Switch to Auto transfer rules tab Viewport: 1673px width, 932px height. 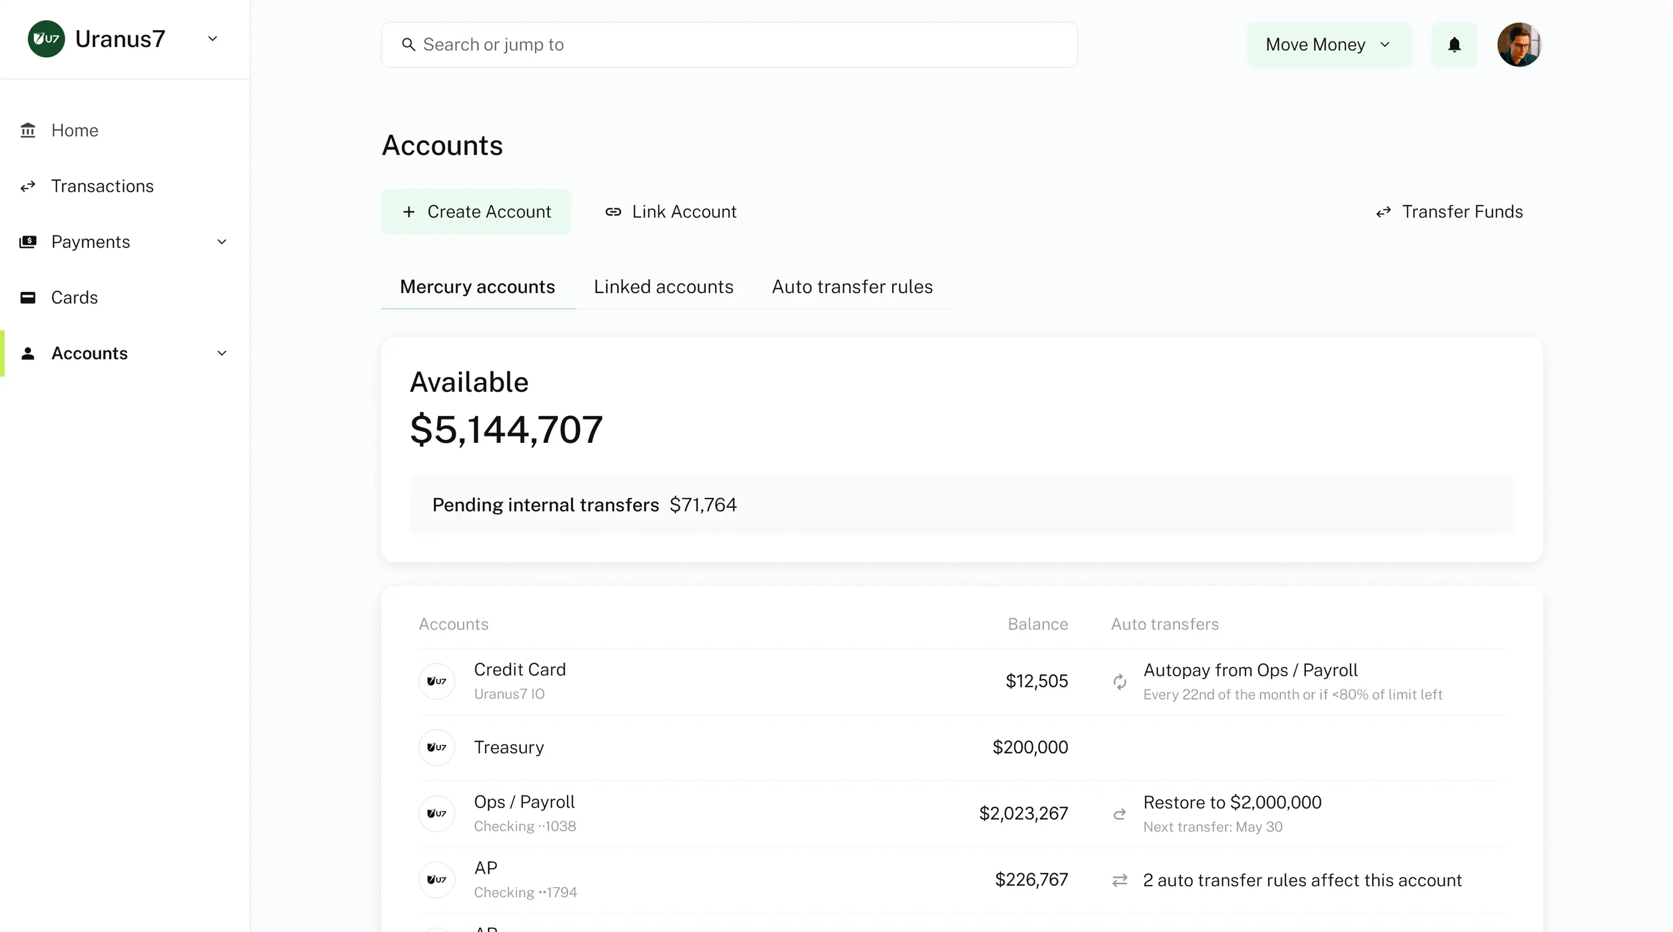pyautogui.click(x=852, y=287)
